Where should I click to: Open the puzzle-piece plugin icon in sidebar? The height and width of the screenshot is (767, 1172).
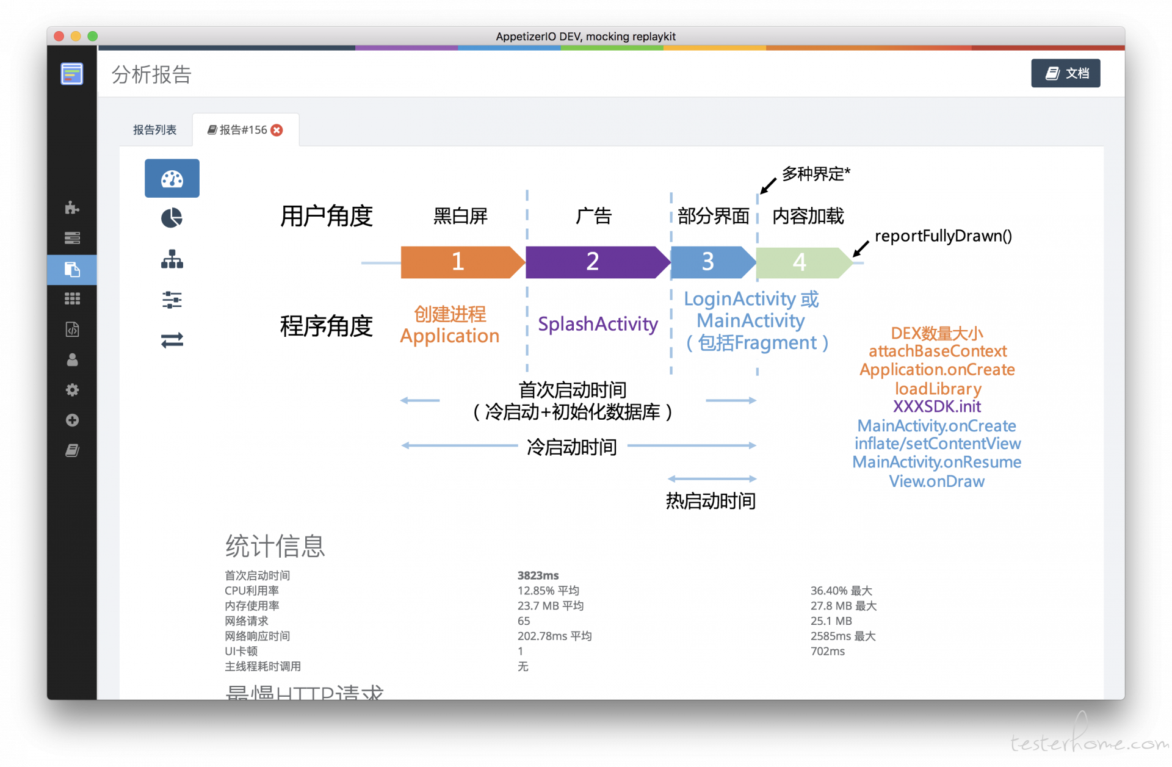click(72, 207)
